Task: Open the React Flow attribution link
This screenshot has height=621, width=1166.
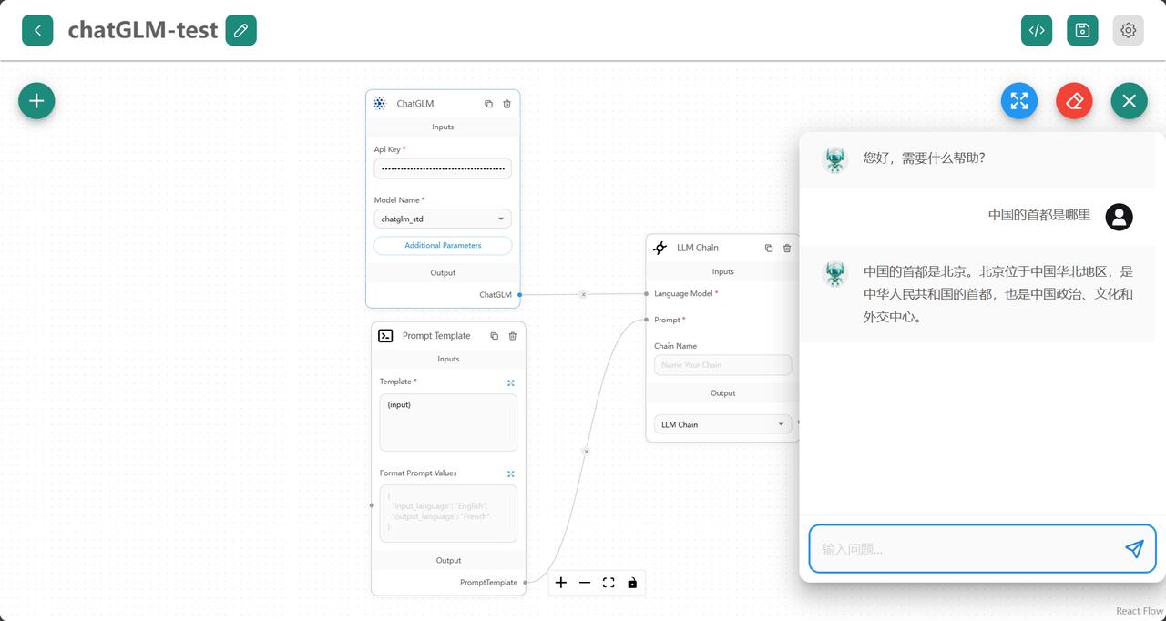Action: pyautogui.click(x=1140, y=611)
